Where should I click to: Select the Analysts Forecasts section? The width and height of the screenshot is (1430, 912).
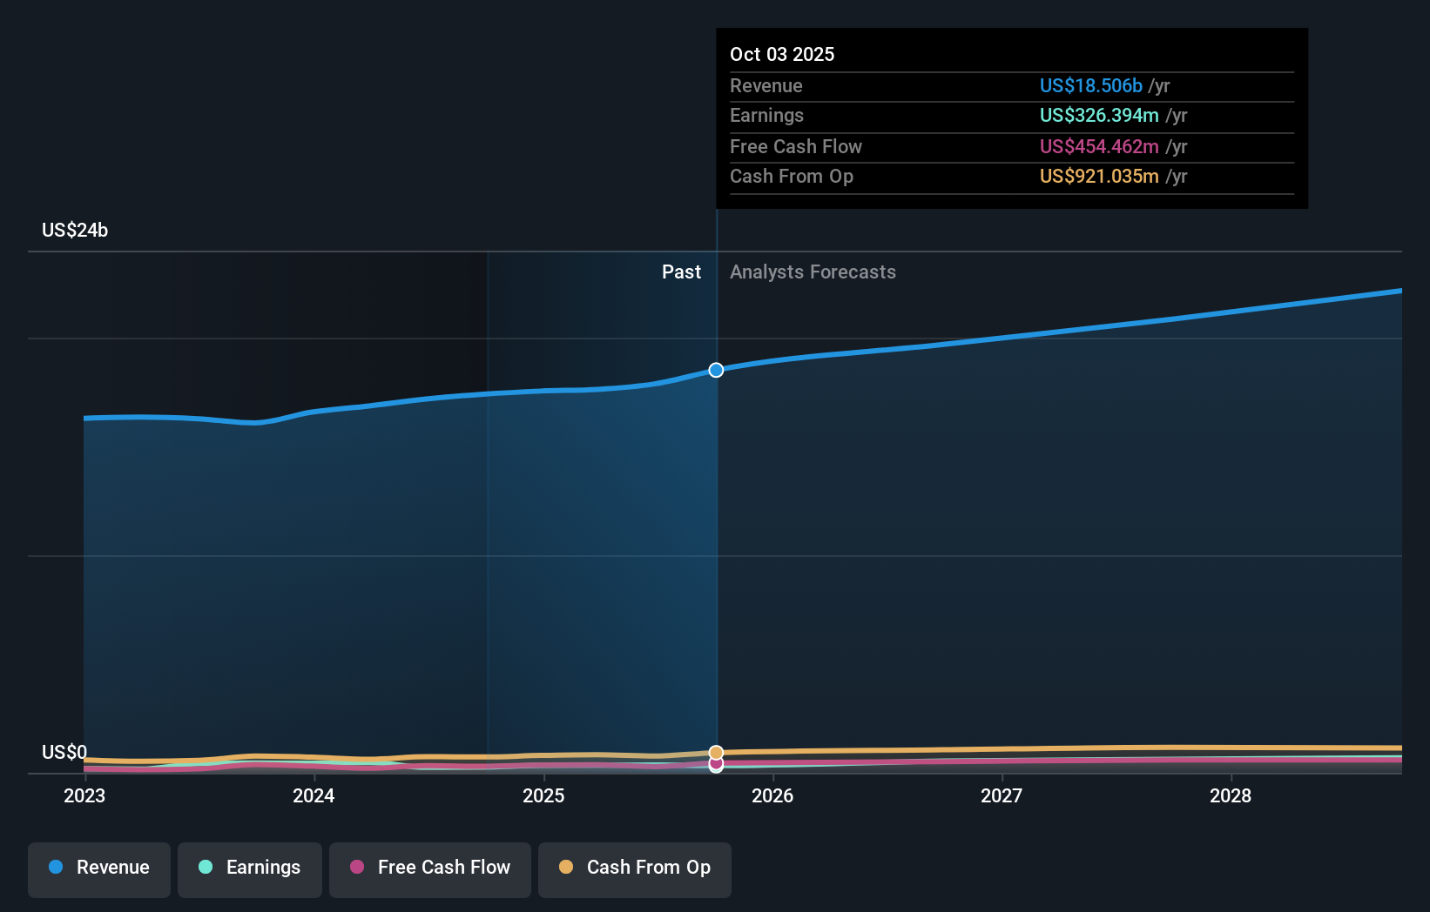(813, 272)
